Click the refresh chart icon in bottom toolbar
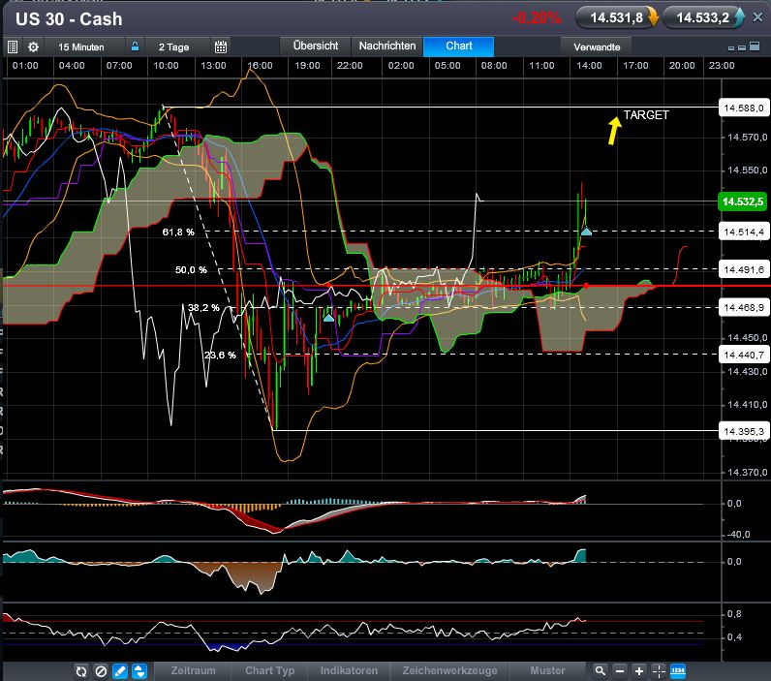Viewport: 771px width, 681px height. (x=81, y=671)
